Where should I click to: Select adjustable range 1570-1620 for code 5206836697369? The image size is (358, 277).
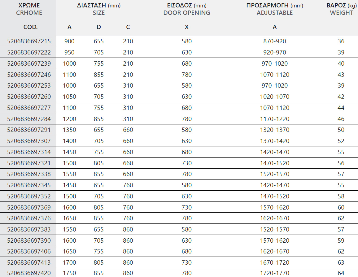(x=275, y=207)
